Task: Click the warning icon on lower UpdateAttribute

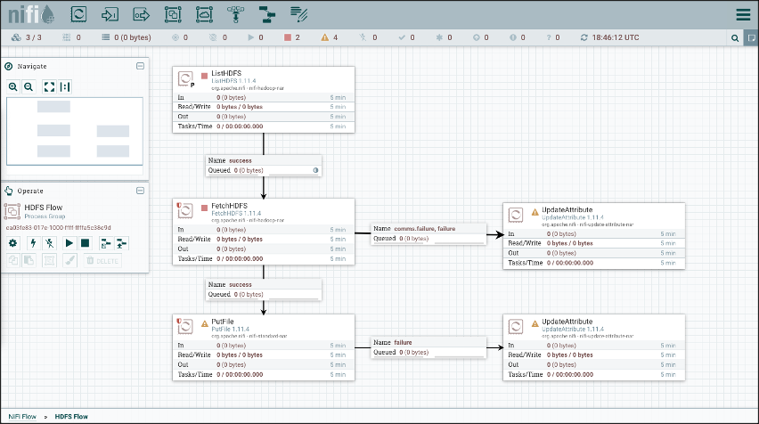Action: coord(535,324)
